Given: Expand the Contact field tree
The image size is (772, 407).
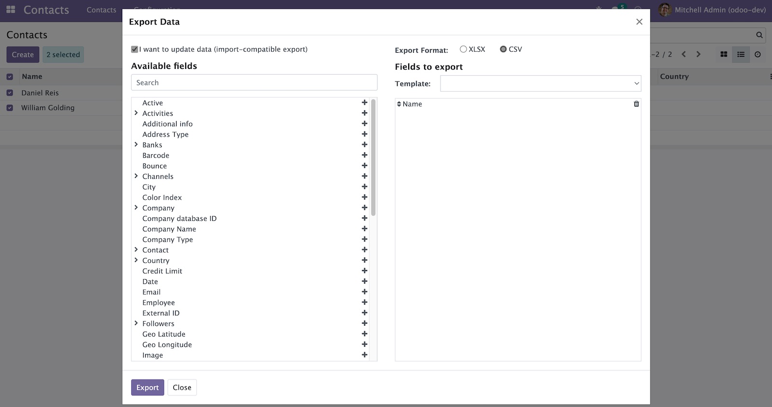Looking at the screenshot, I should point(136,250).
